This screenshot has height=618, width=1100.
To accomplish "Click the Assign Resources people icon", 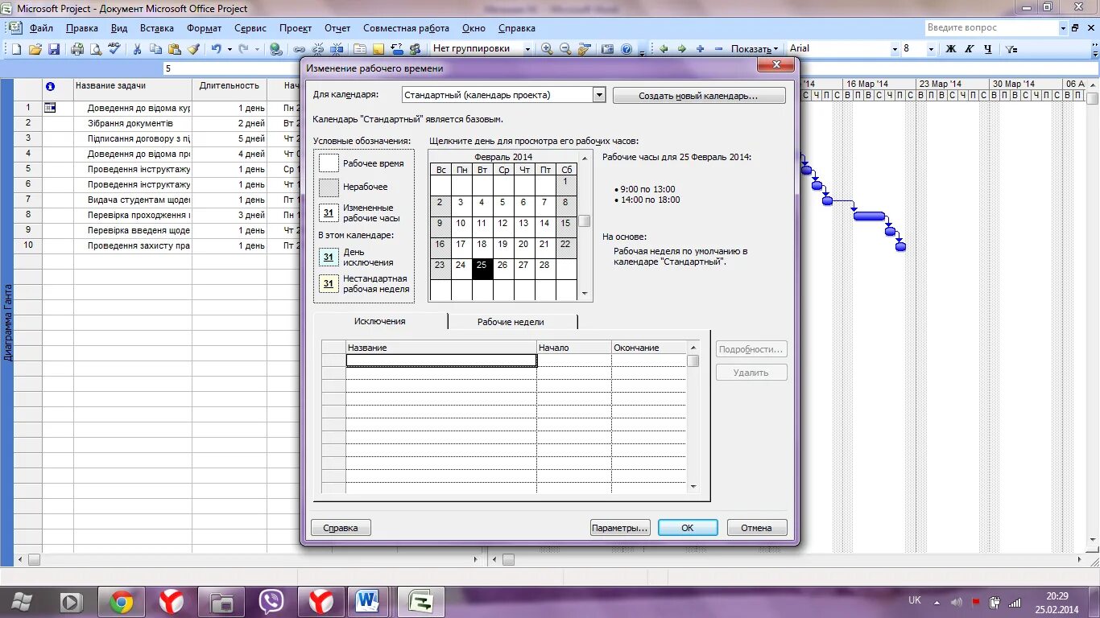I will click(x=416, y=49).
